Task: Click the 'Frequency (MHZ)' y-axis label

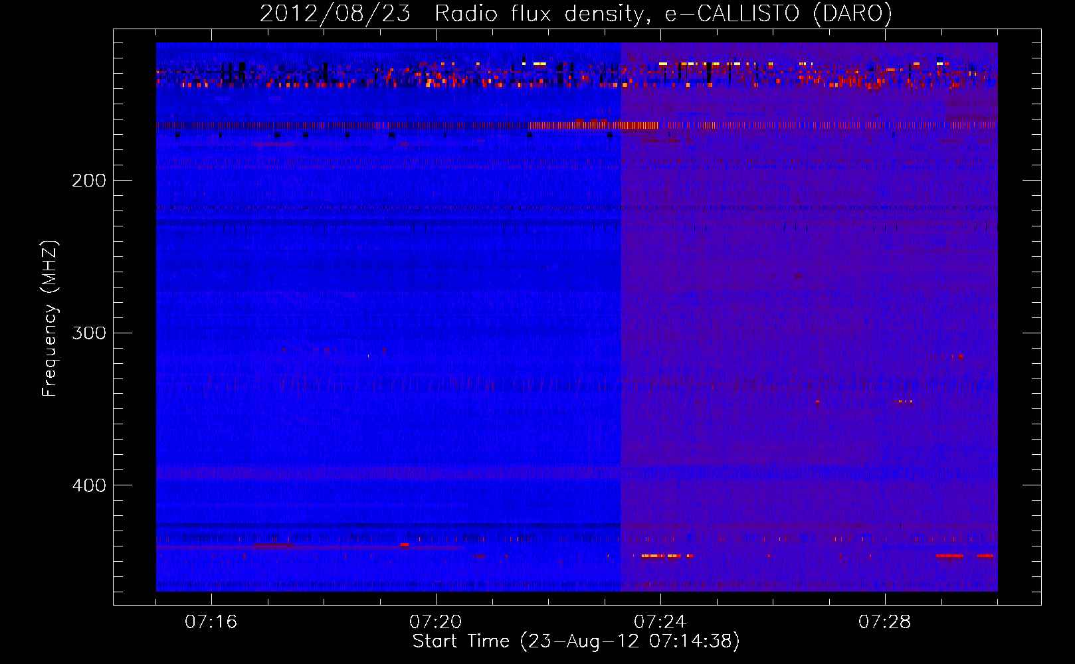Action: (50, 319)
